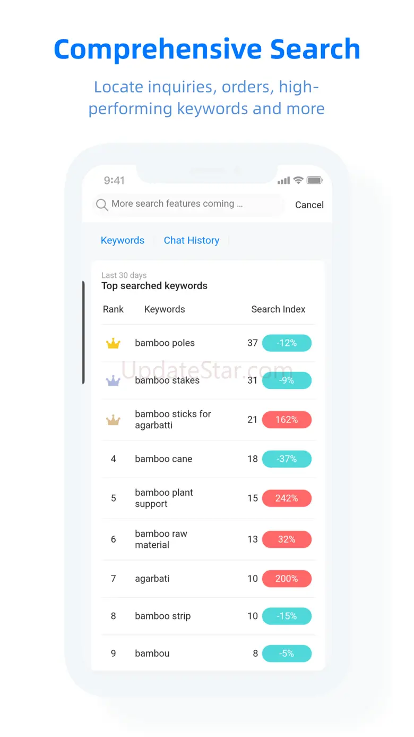This screenshot has height=737, width=414.
Task: Tap the cellular signal bars icon
Action: point(283,181)
